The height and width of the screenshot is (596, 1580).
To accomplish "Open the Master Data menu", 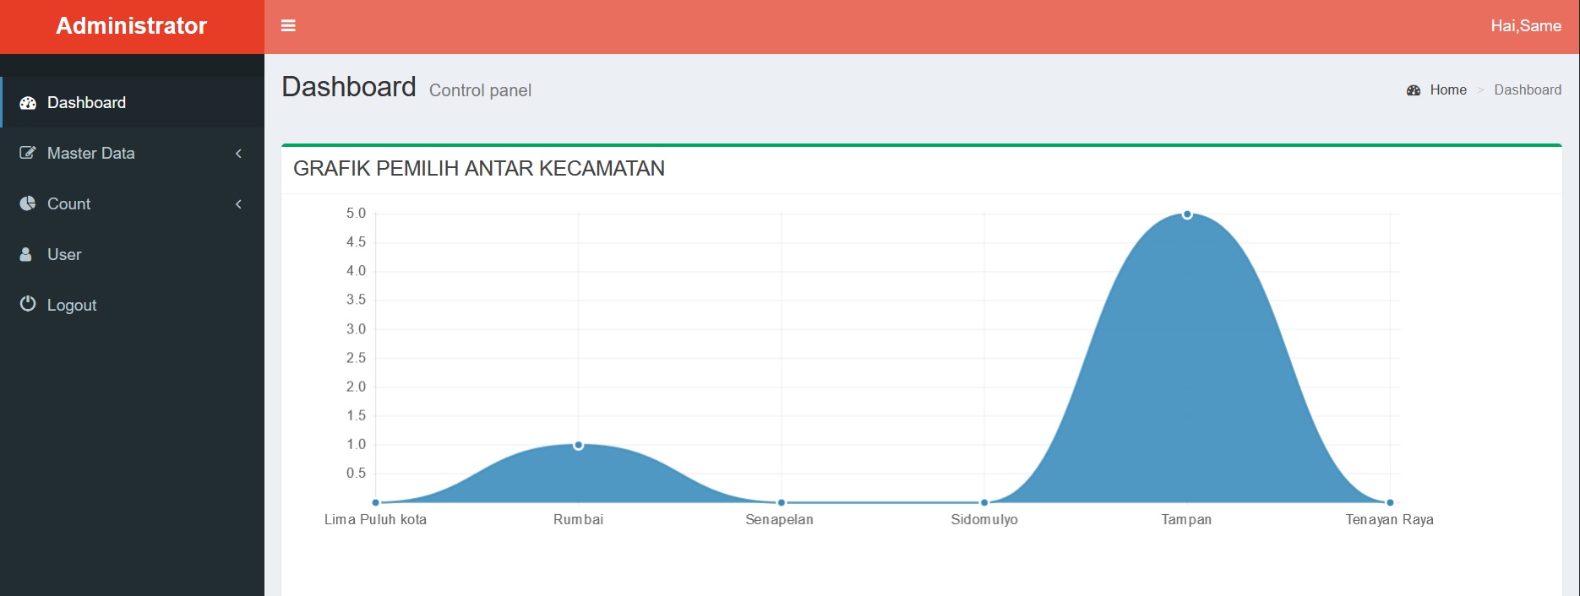I will 91,153.
